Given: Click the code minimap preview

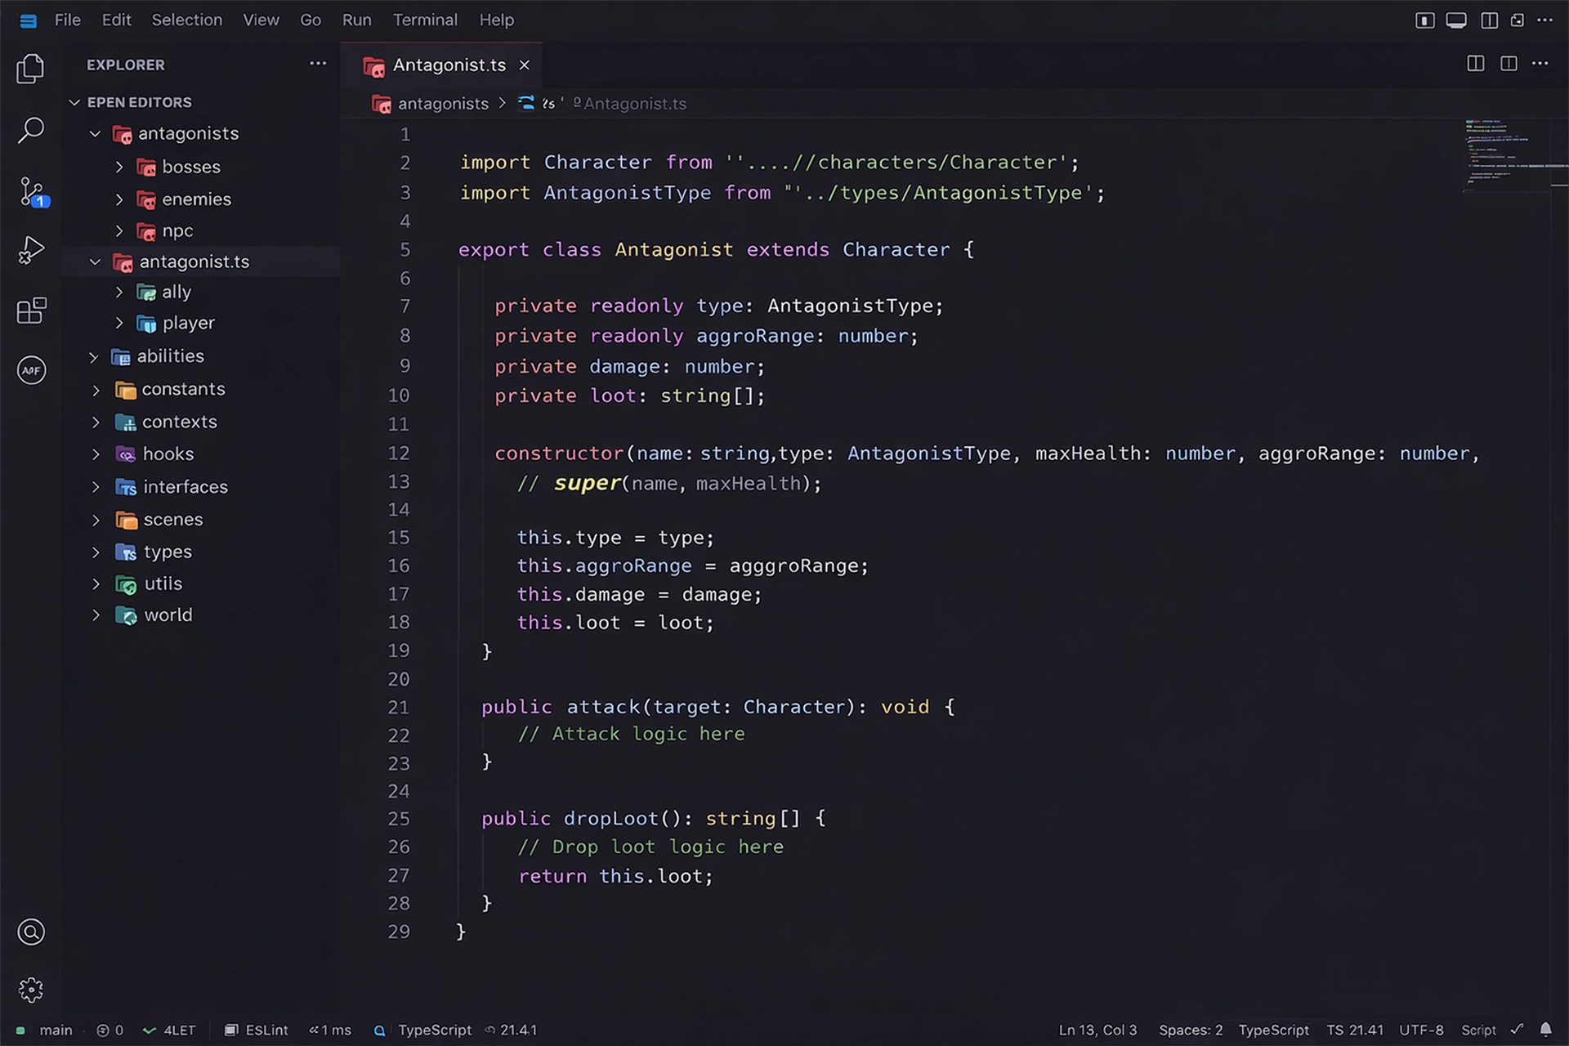Looking at the screenshot, I should point(1515,155).
